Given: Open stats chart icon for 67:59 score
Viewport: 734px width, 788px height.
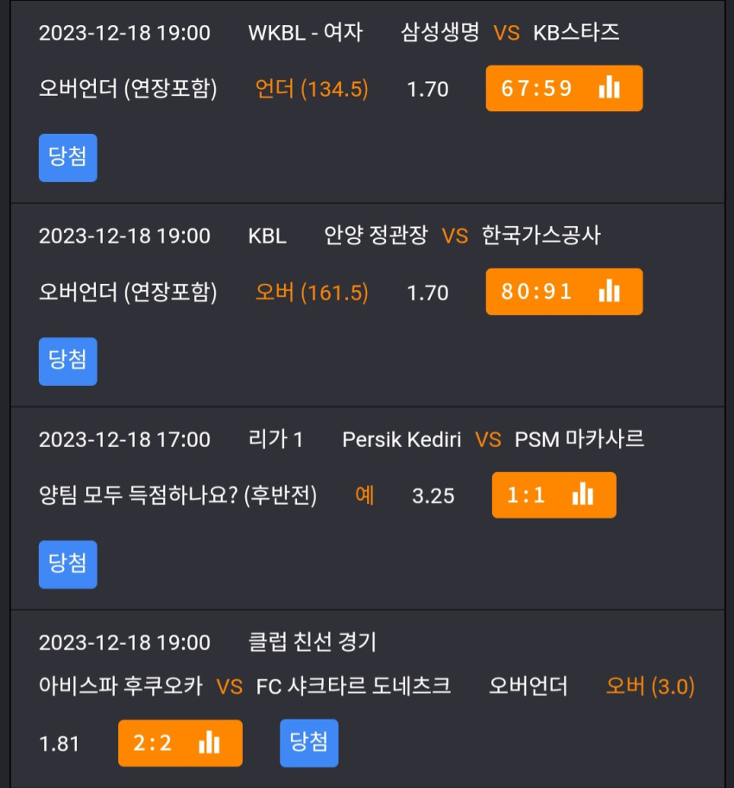Looking at the screenshot, I should 610,88.
